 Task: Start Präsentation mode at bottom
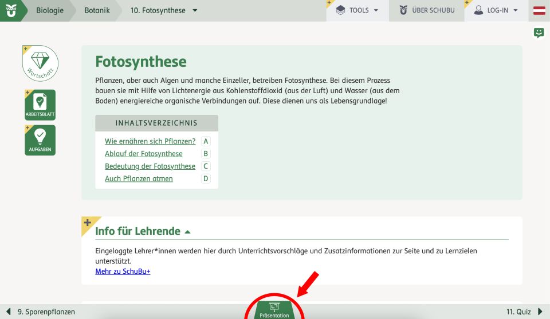[274, 310]
